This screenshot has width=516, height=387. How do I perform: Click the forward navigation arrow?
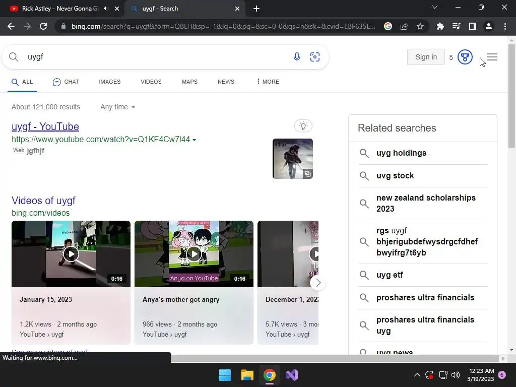(27, 26)
